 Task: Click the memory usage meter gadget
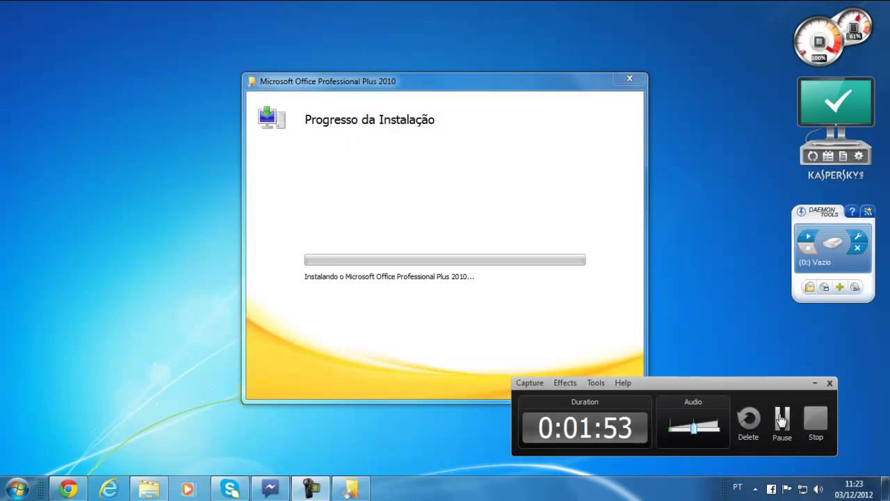click(855, 27)
